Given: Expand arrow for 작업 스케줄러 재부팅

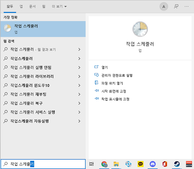Looking at the screenshot, I should click(79, 94).
